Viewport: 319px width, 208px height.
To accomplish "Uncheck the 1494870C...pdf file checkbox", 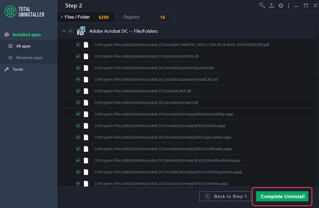I will click(78, 45).
